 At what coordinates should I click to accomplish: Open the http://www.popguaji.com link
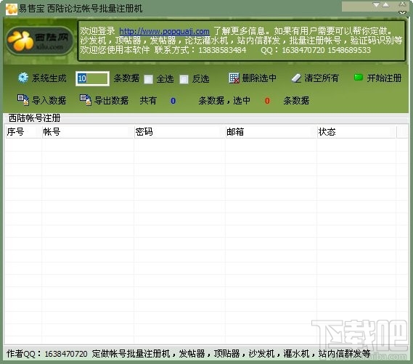pyautogui.click(x=164, y=31)
